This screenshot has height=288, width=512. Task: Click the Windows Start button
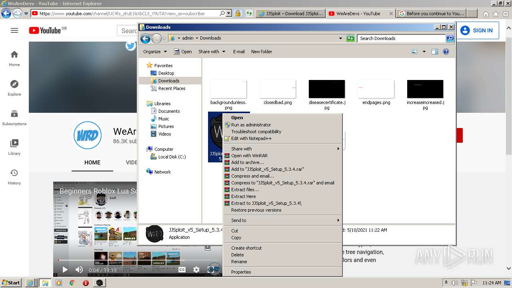point(11,283)
